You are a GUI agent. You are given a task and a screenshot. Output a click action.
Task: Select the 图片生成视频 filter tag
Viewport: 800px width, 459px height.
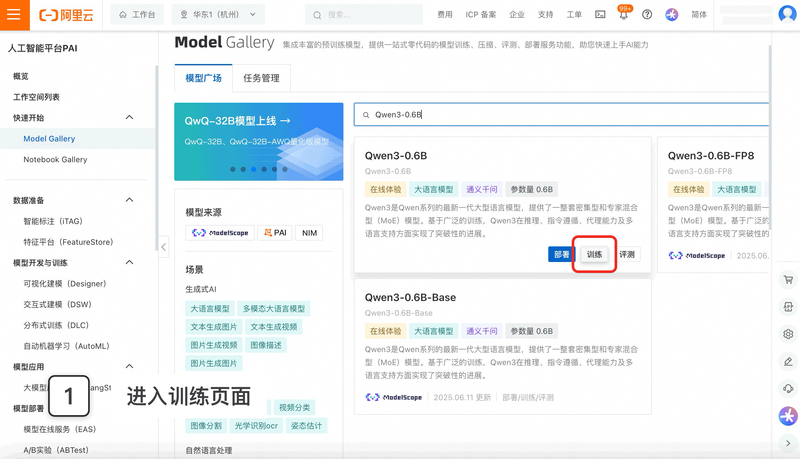coord(214,345)
